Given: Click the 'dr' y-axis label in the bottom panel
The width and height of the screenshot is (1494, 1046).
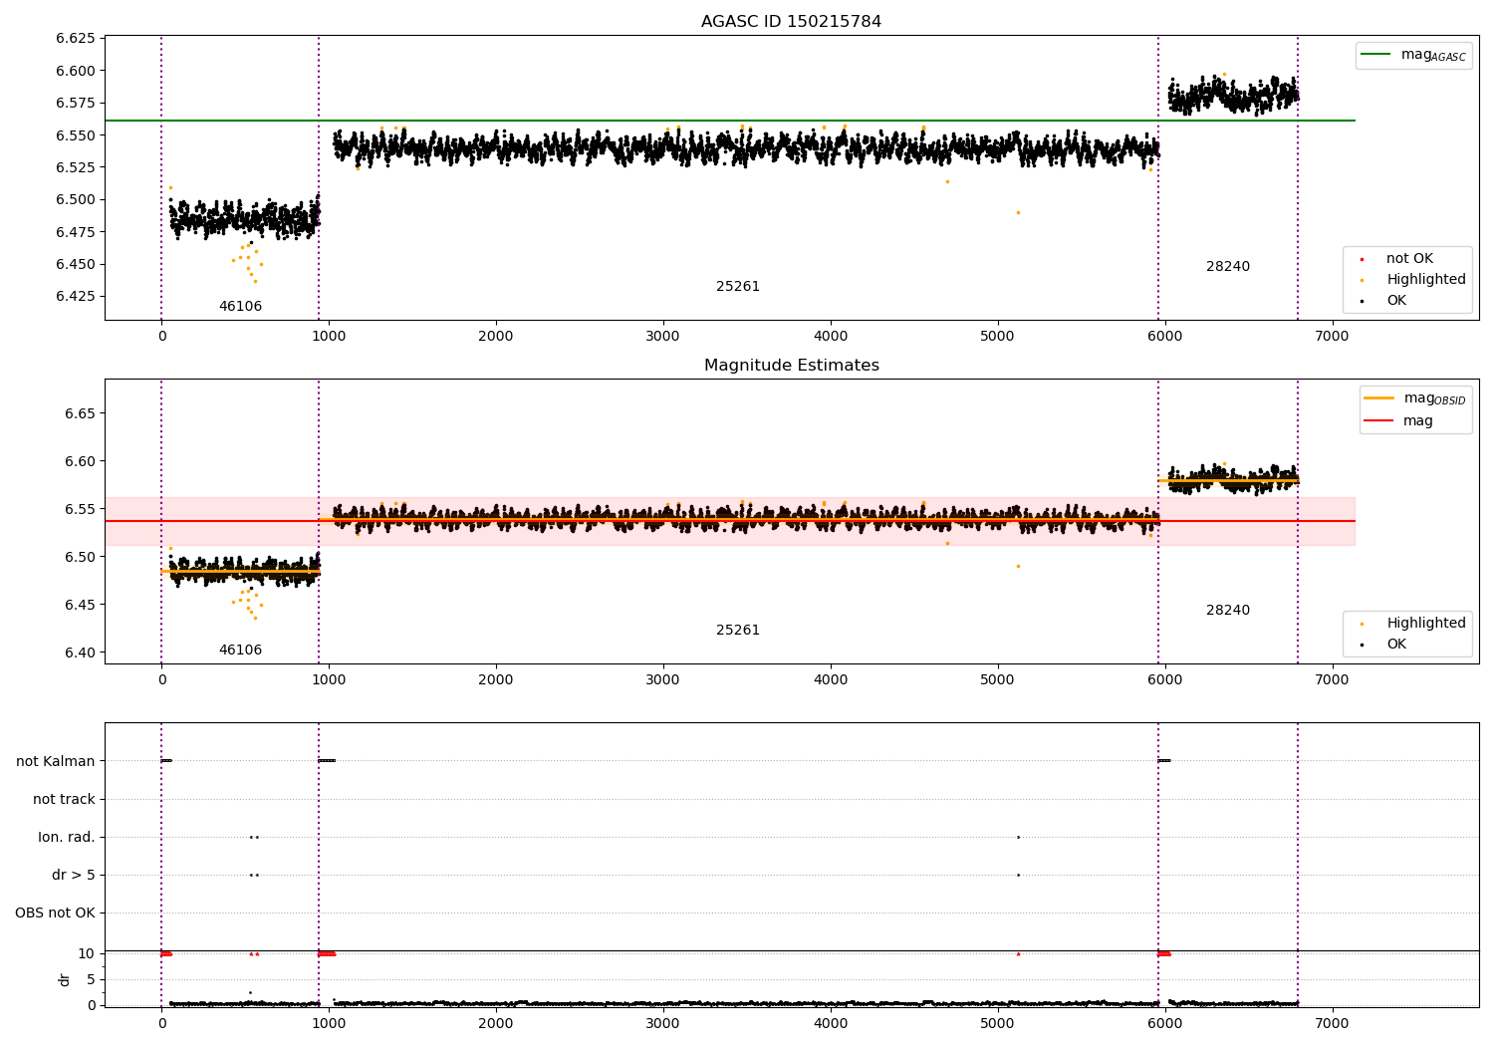Looking at the screenshot, I should coord(65,979).
